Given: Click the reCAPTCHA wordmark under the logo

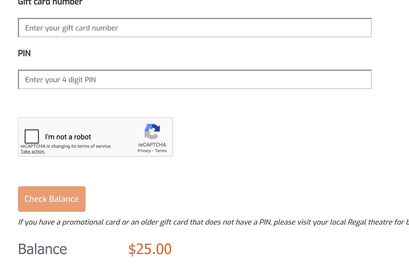Looking at the screenshot, I should (152, 145).
